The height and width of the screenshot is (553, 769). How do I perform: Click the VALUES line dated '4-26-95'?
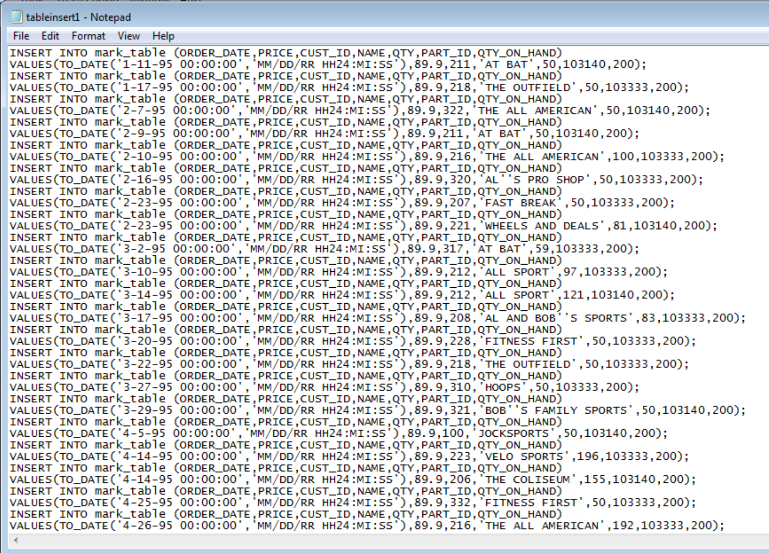pos(367,526)
